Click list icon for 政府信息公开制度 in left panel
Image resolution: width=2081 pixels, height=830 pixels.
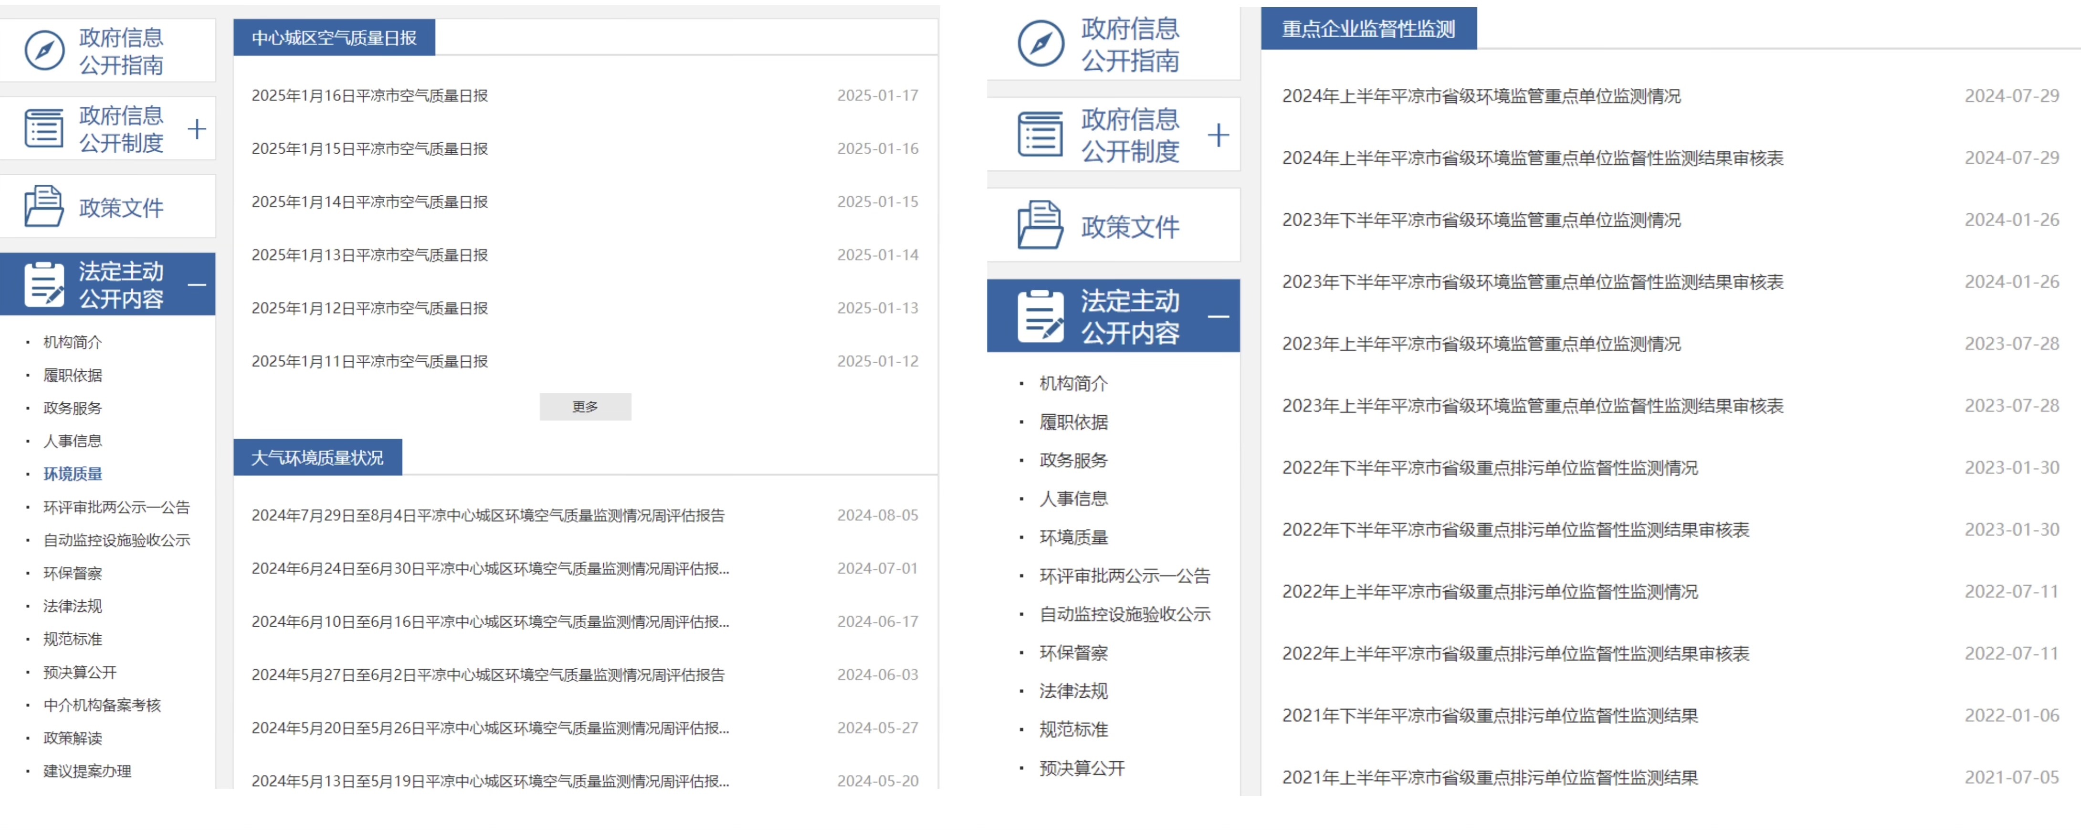point(43,128)
